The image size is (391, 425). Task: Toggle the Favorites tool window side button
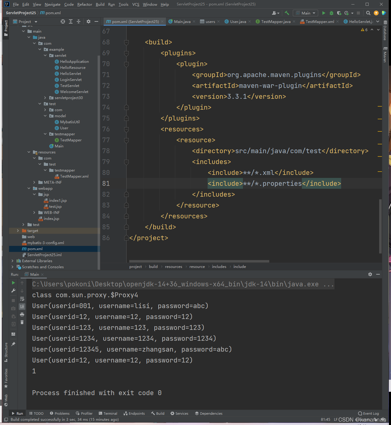[x=6, y=378]
